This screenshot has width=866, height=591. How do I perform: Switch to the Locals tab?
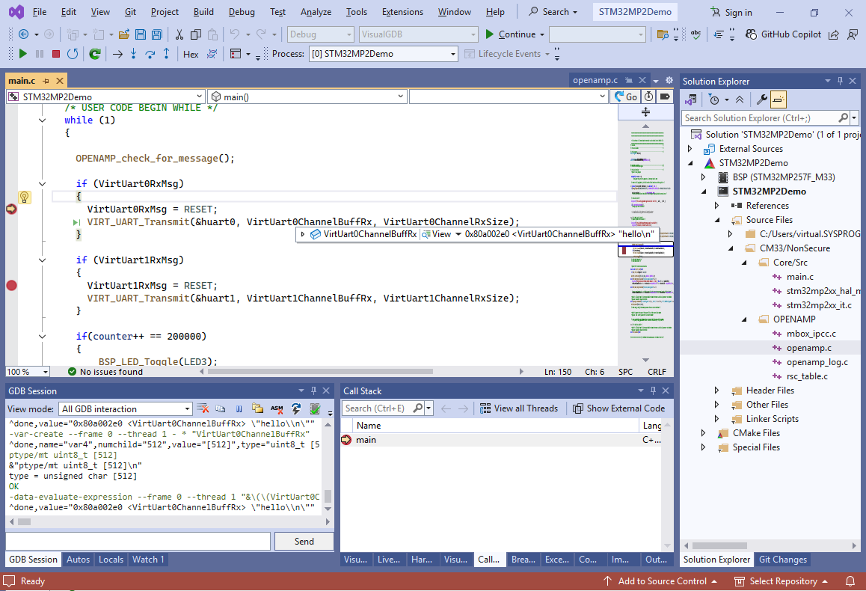(x=111, y=560)
